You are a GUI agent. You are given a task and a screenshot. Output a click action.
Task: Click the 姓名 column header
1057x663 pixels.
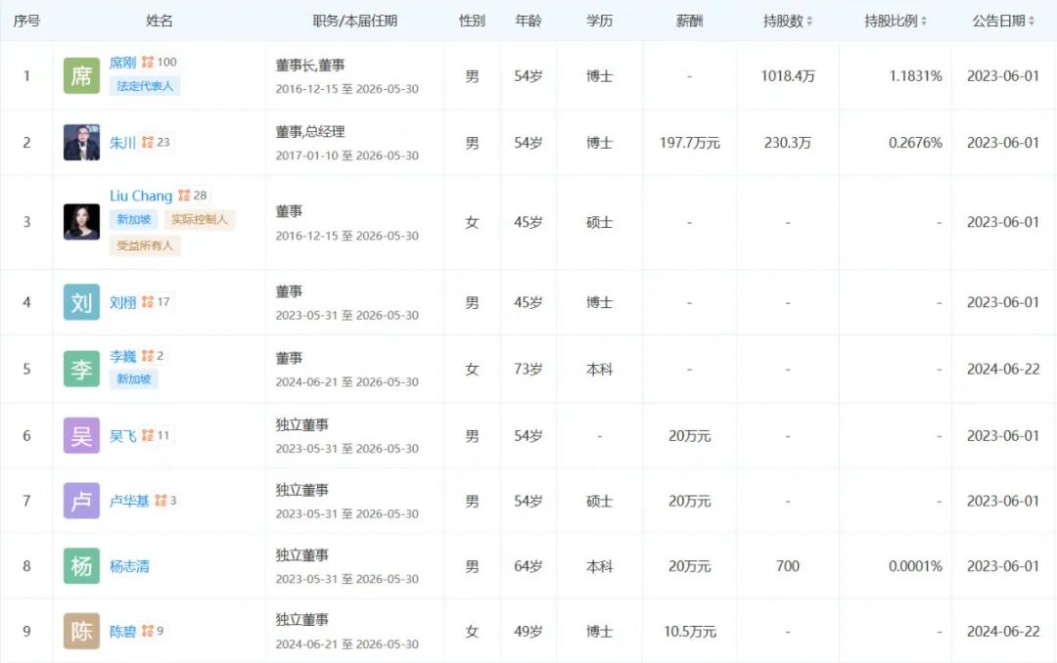pos(160,21)
